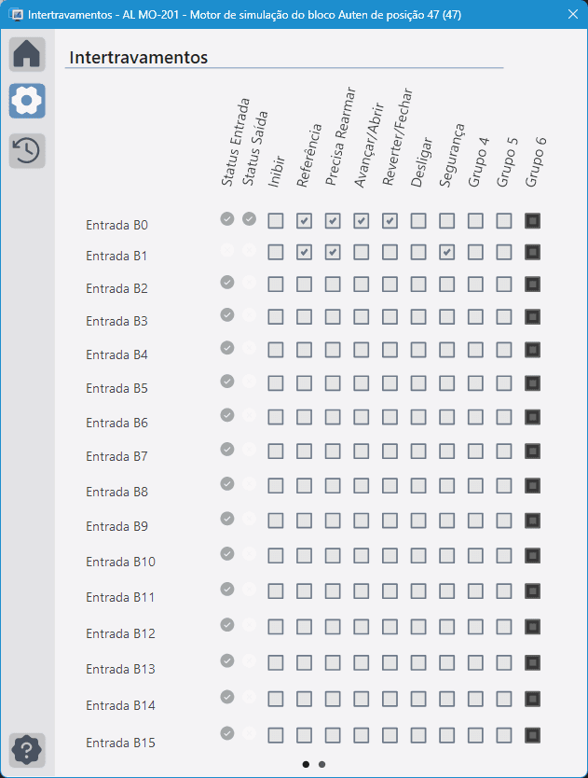Uncheck Segurança checkbox for Entrada B1
The height and width of the screenshot is (778, 588).
tap(446, 252)
